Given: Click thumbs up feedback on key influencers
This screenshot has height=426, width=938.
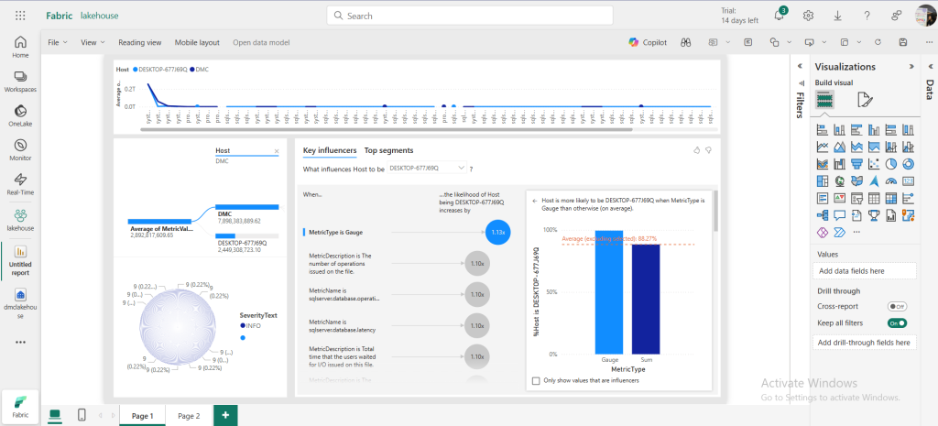Looking at the screenshot, I should tap(696, 150).
